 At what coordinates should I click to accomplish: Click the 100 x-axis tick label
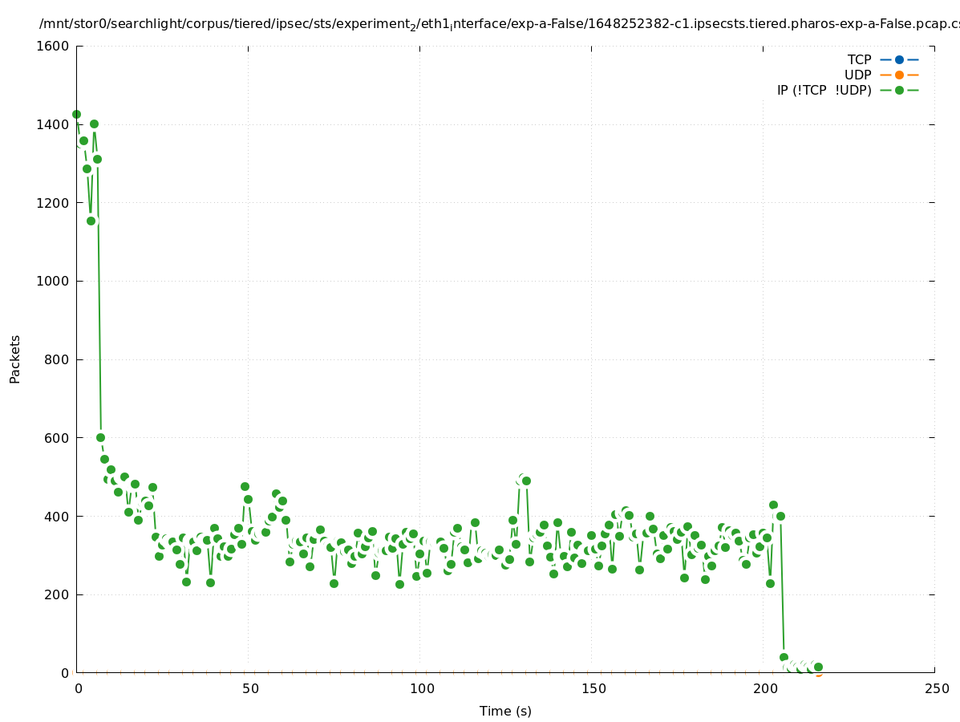click(421, 689)
